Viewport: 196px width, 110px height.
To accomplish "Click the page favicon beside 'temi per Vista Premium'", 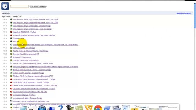I will point(11,64).
